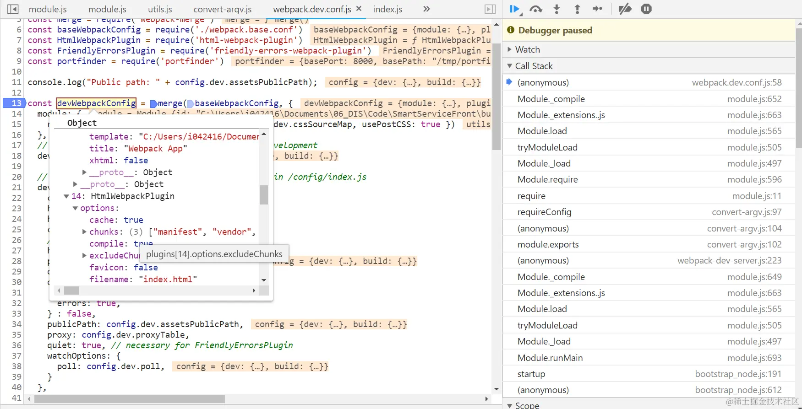Switch to the convert-argv.js tab

coord(223,9)
